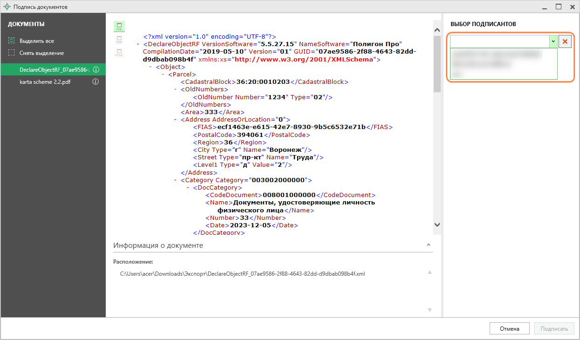Screen dimensions: 580x340
Task: Collapse the 'Информация о документе' section
Action: tap(428, 245)
